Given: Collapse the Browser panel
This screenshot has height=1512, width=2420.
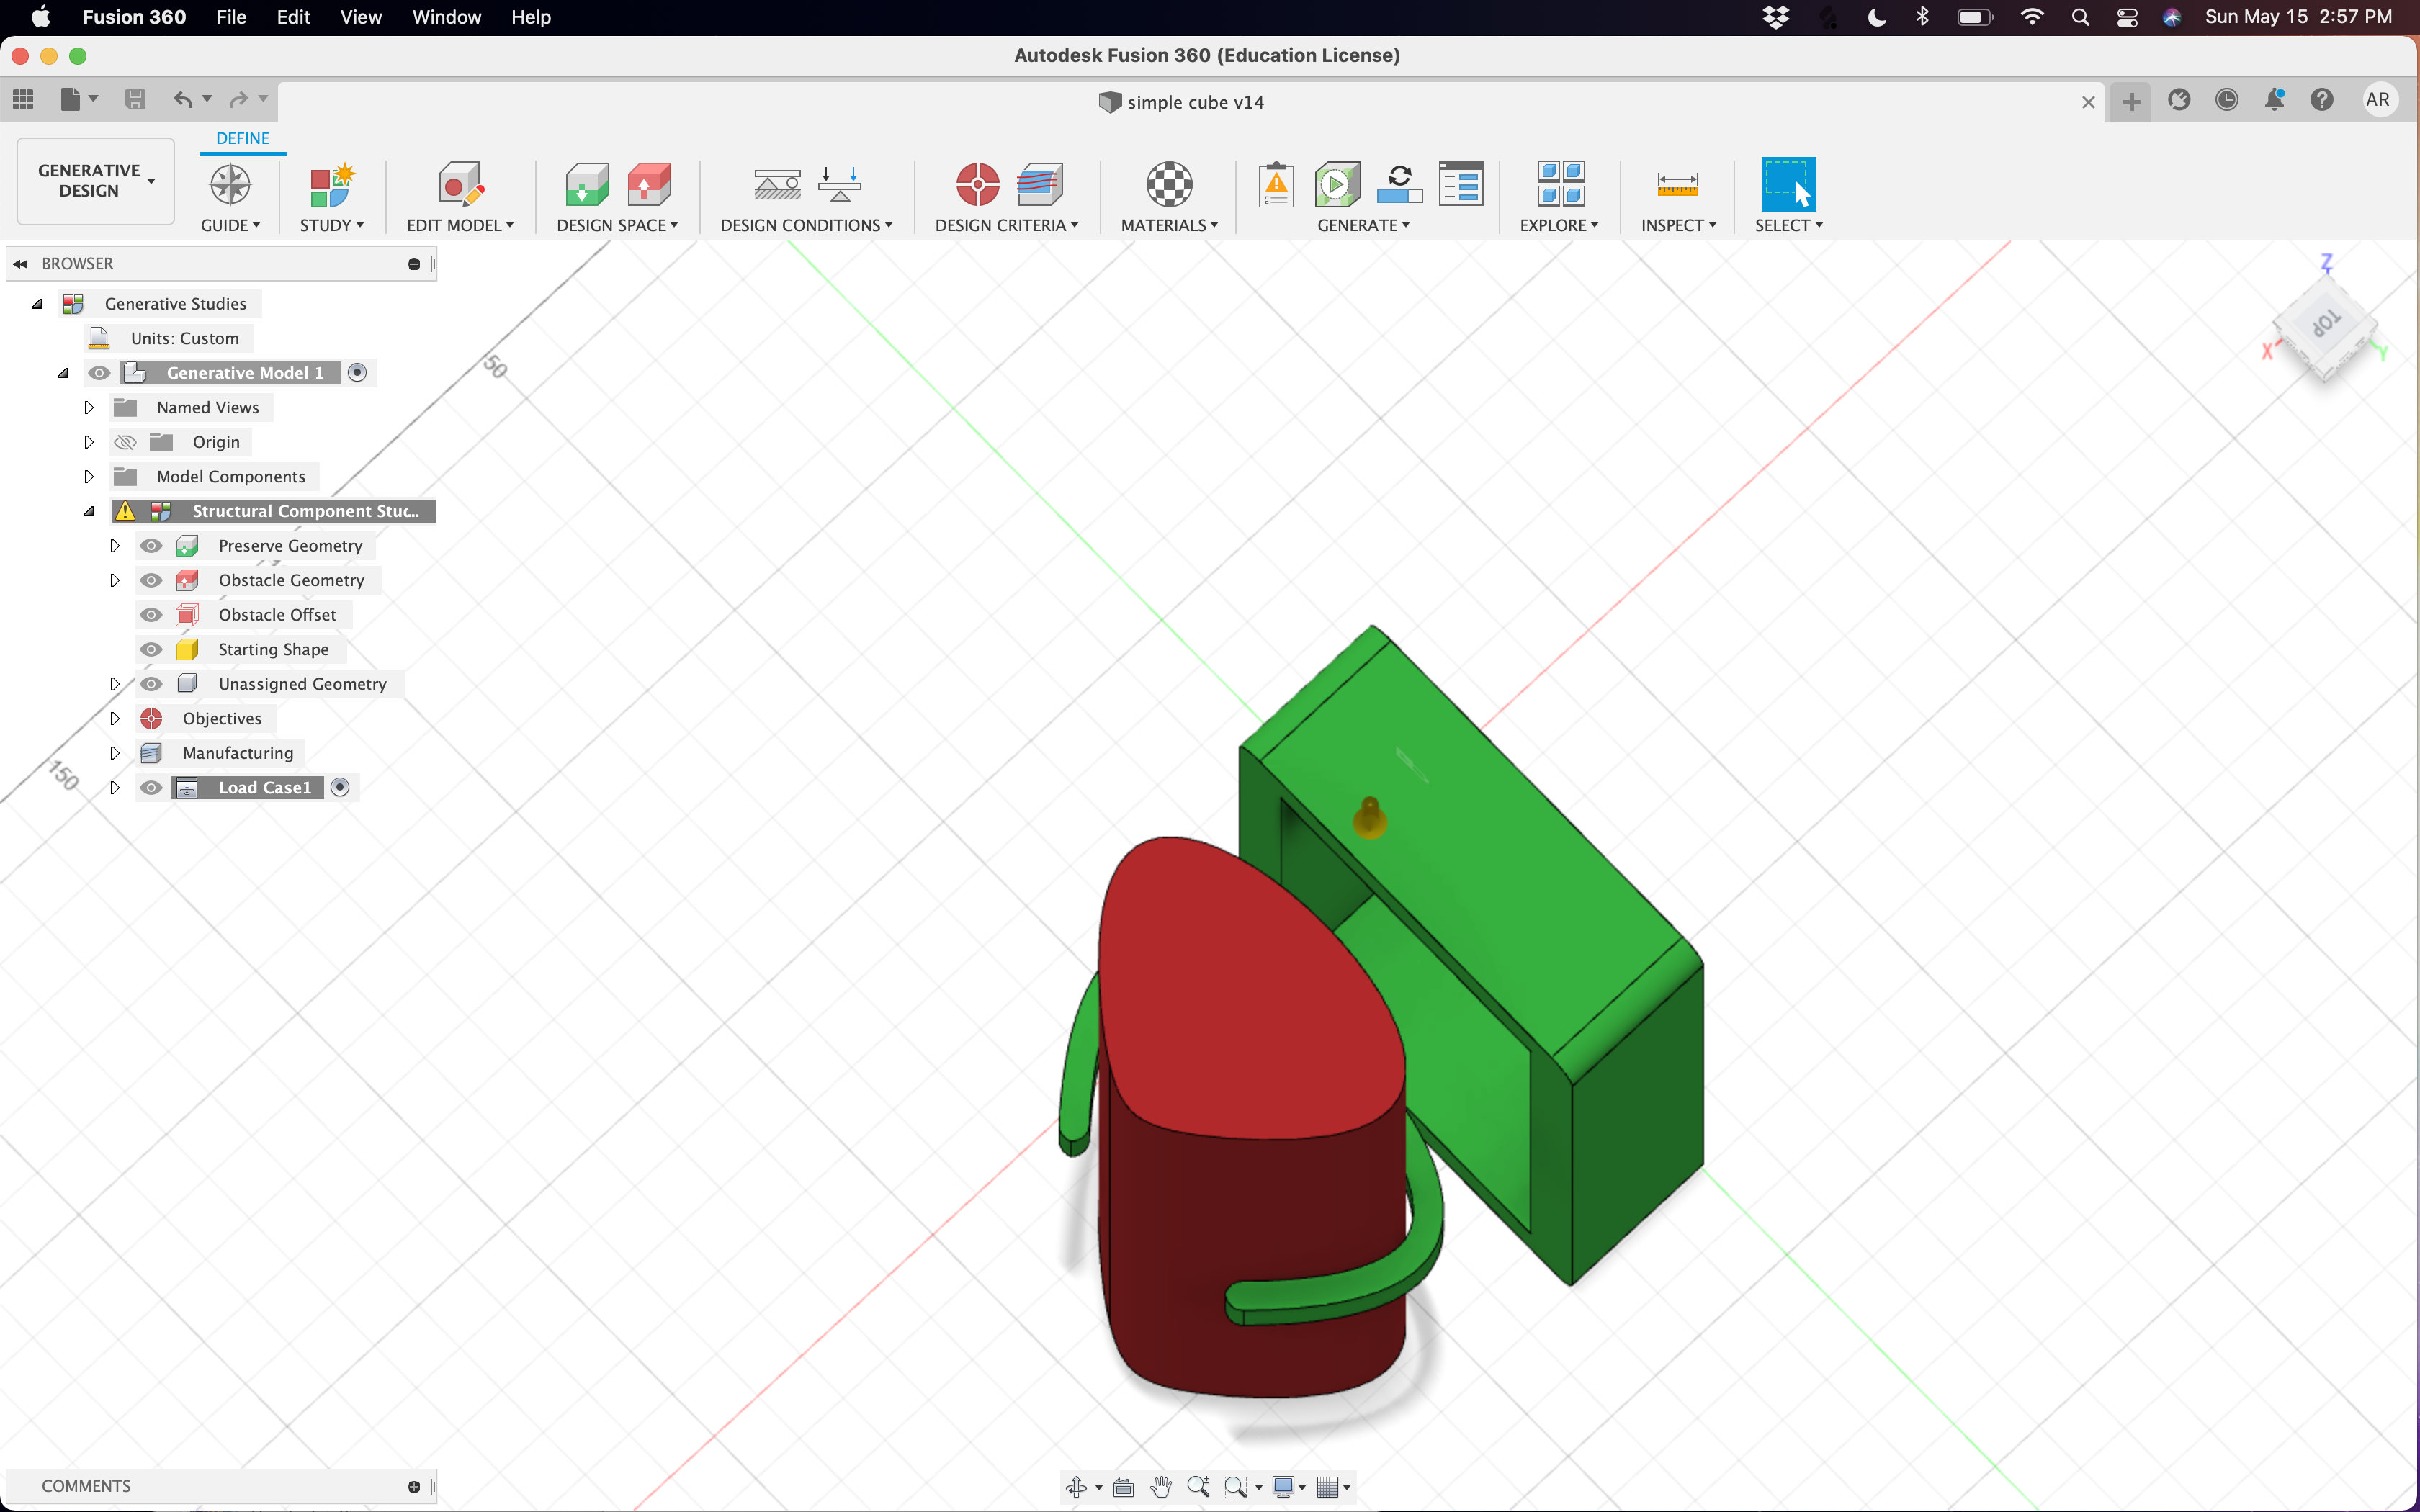Looking at the screenshot, I should [20, 263].
